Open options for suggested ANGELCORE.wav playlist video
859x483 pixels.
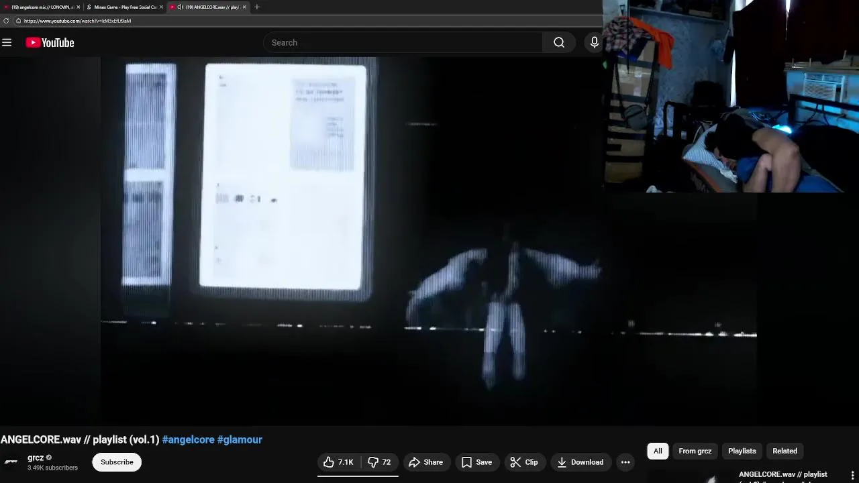click(853, 476)
